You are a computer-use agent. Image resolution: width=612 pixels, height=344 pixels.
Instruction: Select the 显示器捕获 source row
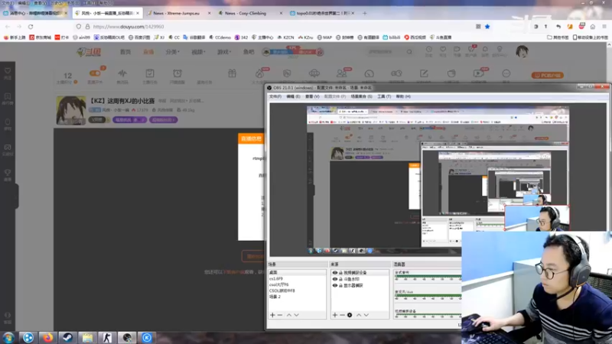360,285
